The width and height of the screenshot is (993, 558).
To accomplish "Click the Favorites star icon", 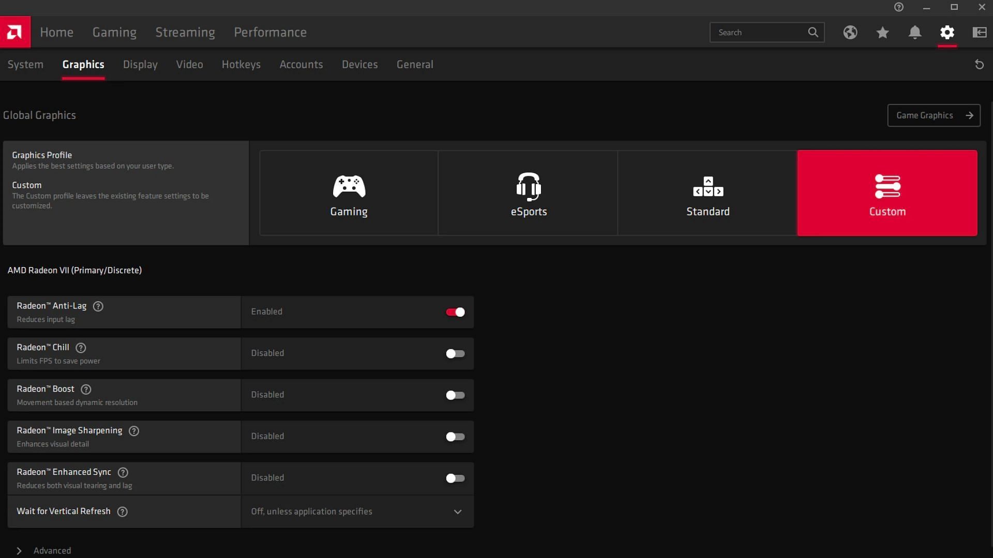I will click(882, 32).
